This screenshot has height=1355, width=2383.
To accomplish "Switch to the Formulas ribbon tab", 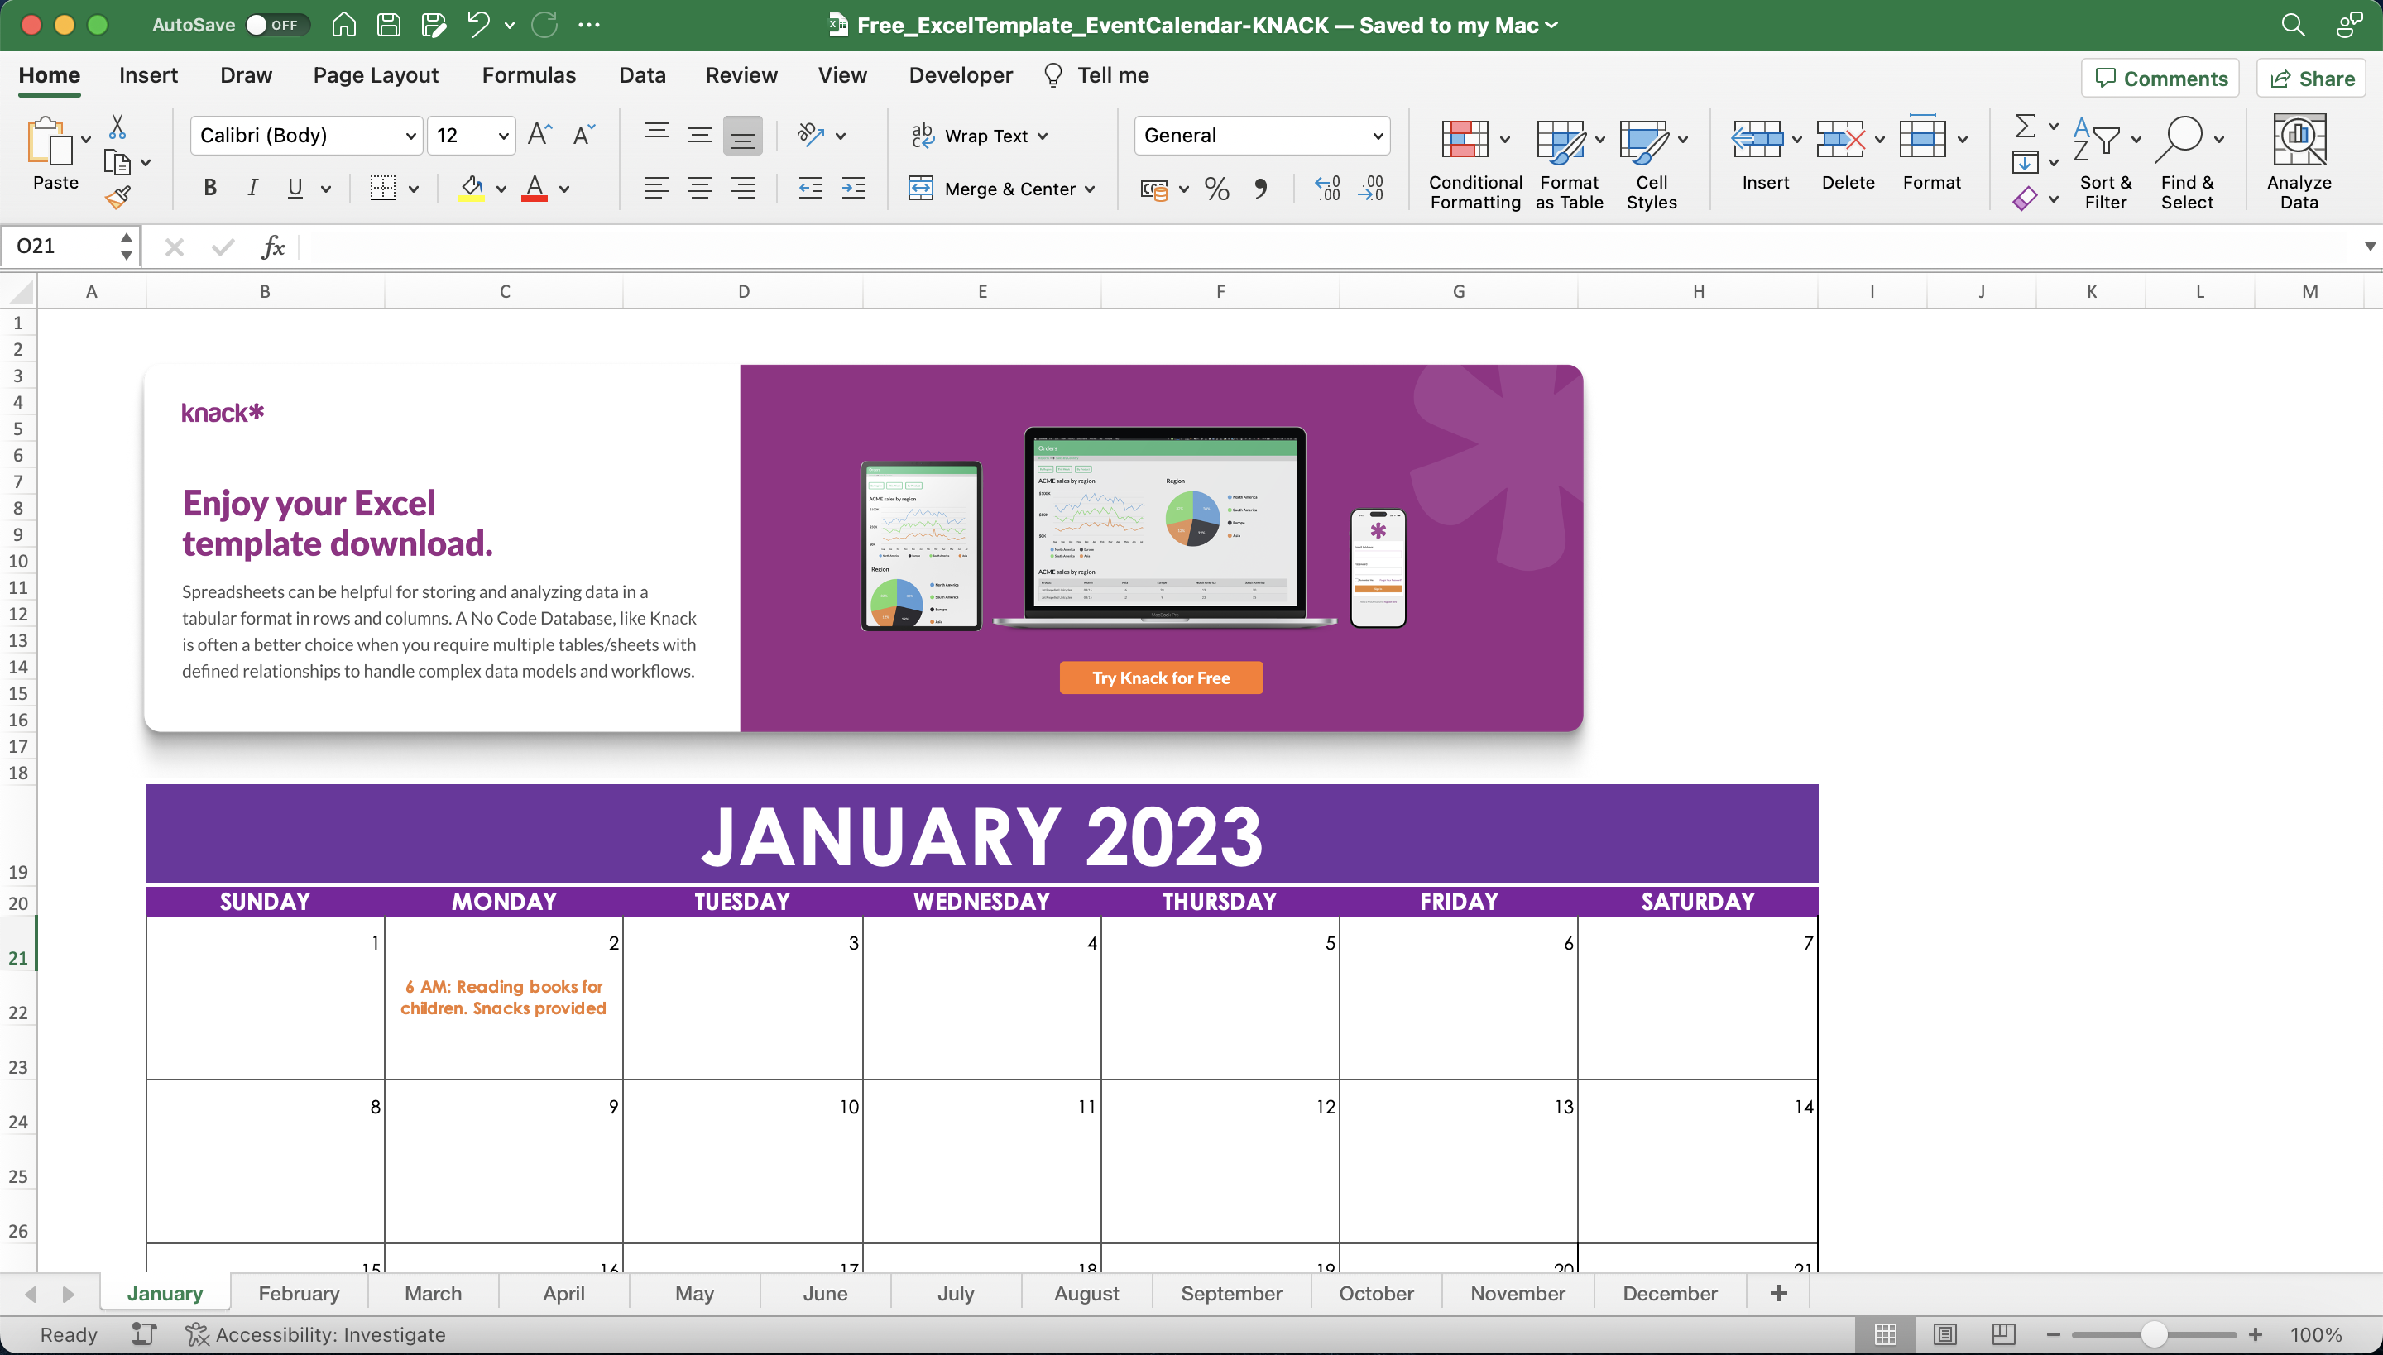I will click(x=529, y=74).
